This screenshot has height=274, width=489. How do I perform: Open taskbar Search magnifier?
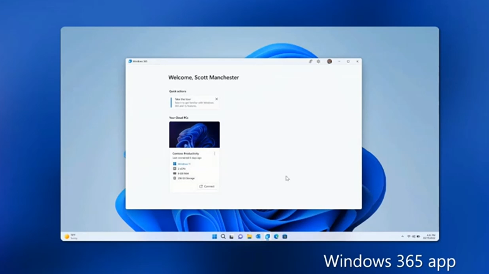223,237
